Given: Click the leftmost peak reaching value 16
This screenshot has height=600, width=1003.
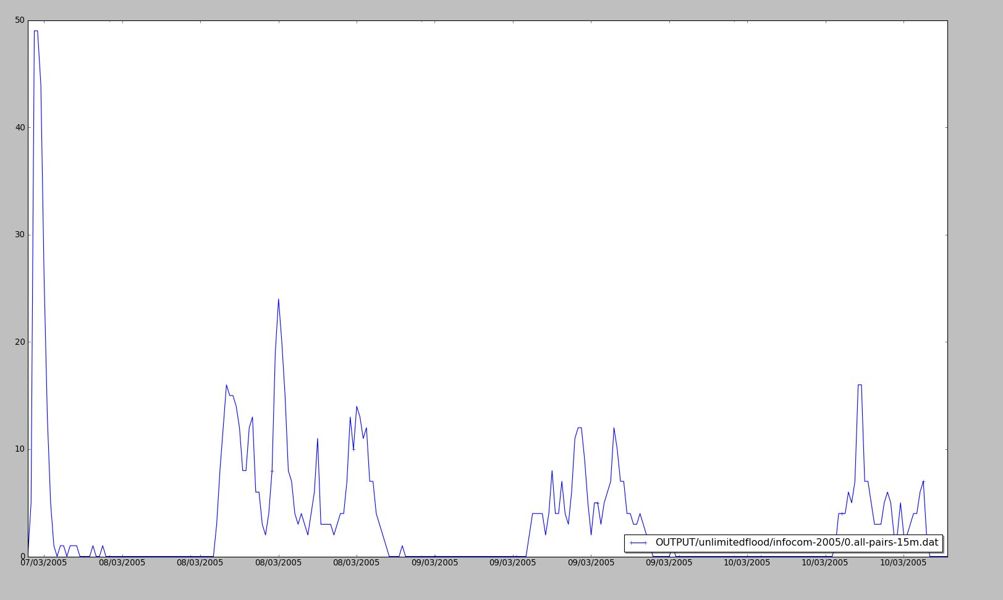Looking at the screenshot, I should pyautogui.click(x=226, y=385).
